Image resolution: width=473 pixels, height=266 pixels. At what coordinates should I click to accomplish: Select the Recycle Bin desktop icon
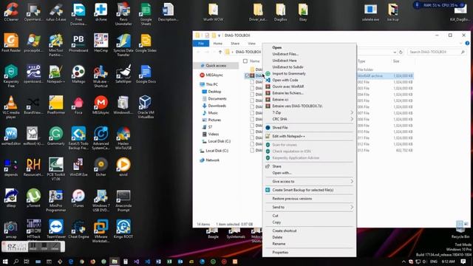click(x=460, y=230)
